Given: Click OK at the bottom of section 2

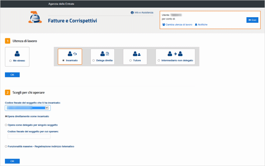Looking at the screenshot, I should (12, 161).
